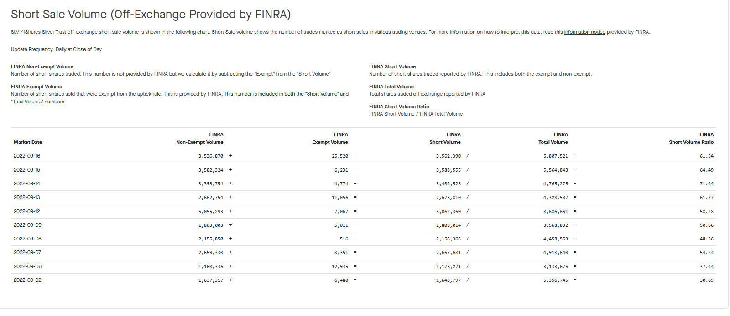The height and width of the screenshot is (316, 730).
Task: Click total volume value 8,686,651
Action: 556,212
